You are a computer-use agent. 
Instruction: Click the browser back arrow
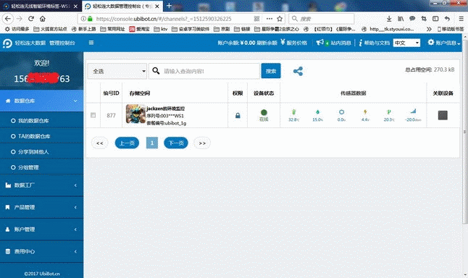(x=7, y=19)
